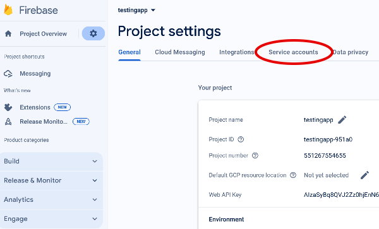Click the Project settings page title
This screenshot has height=229, width=379.
point(169,32)
